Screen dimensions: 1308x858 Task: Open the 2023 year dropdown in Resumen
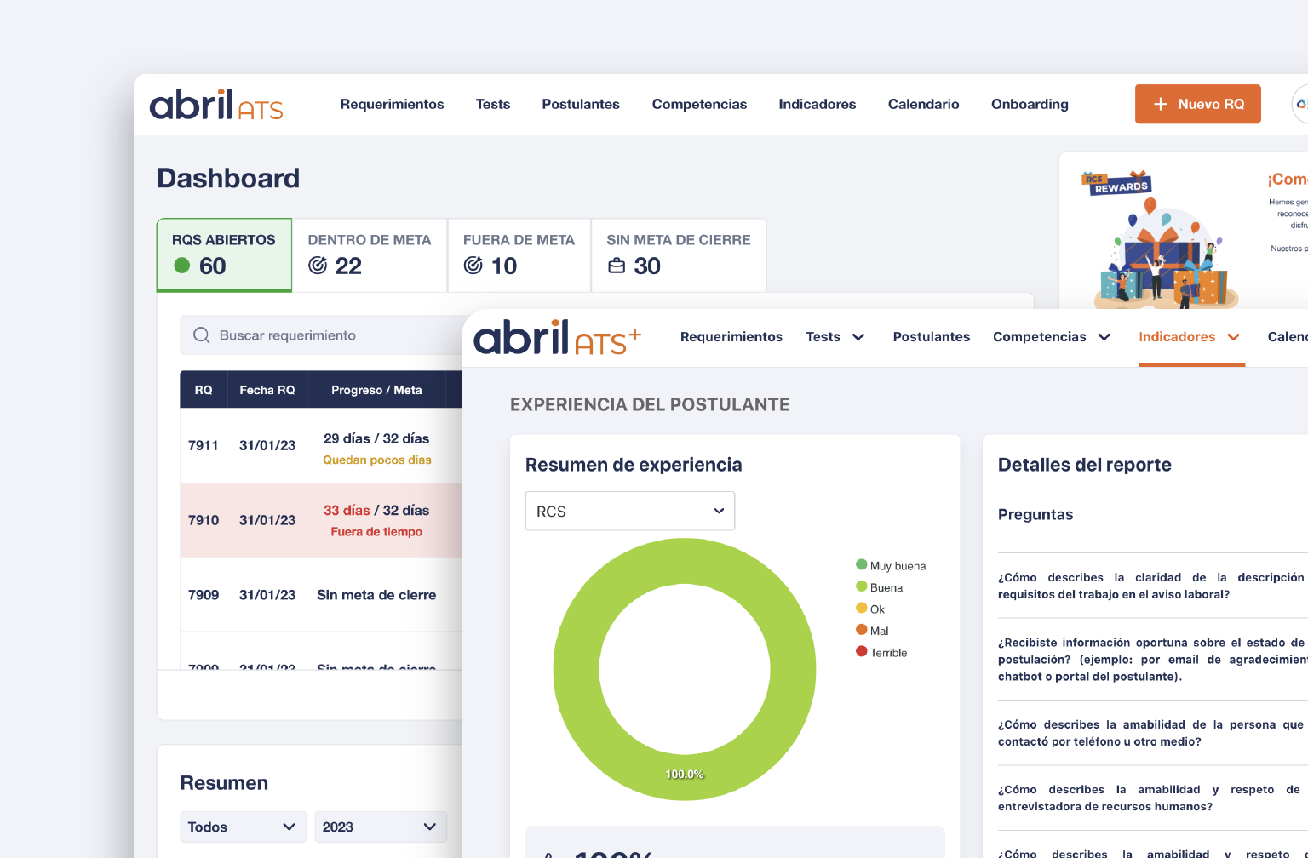click(x=381, y=827)
